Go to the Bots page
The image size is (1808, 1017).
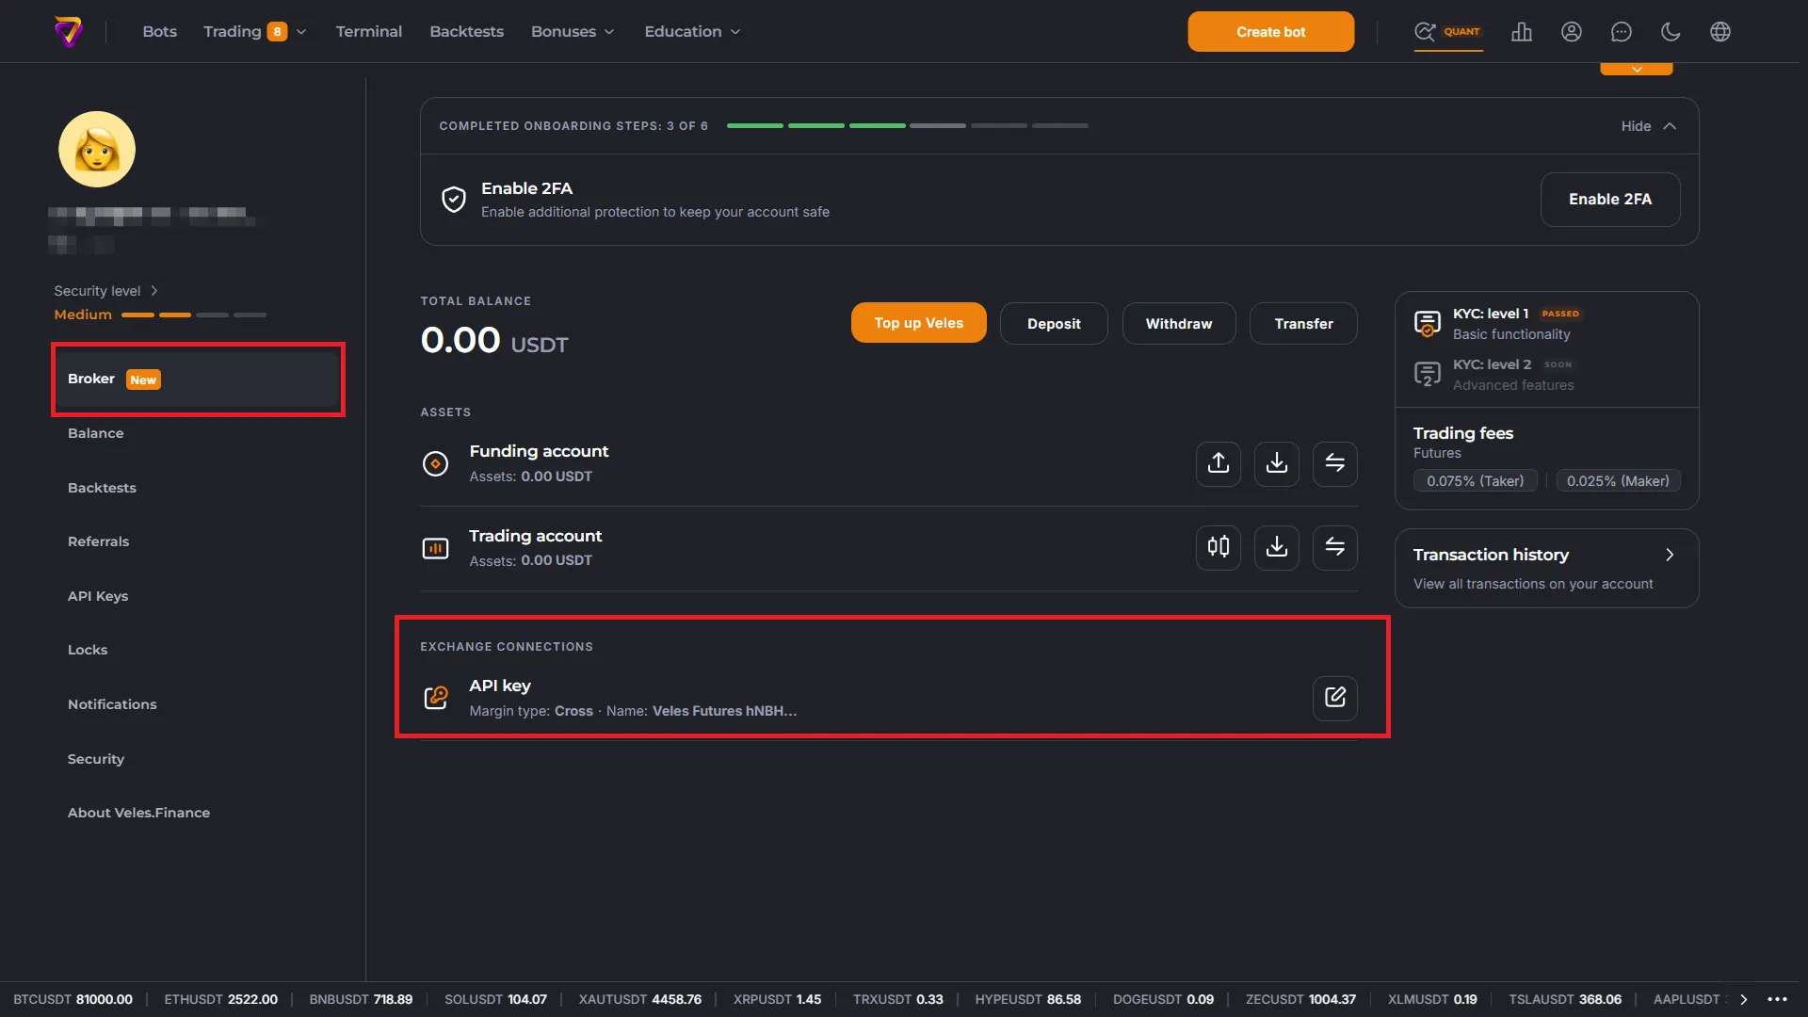pos(159,32)
